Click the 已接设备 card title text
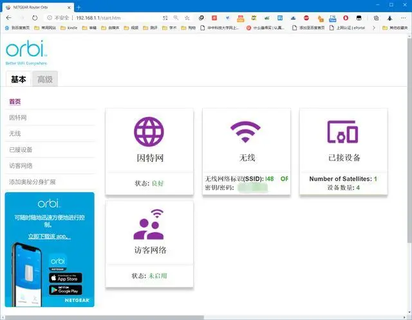Viewport: 412px width, 320px height. 344,157
